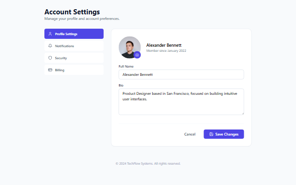
Task: Click inside the Bio text area
Action: point(181,102)
